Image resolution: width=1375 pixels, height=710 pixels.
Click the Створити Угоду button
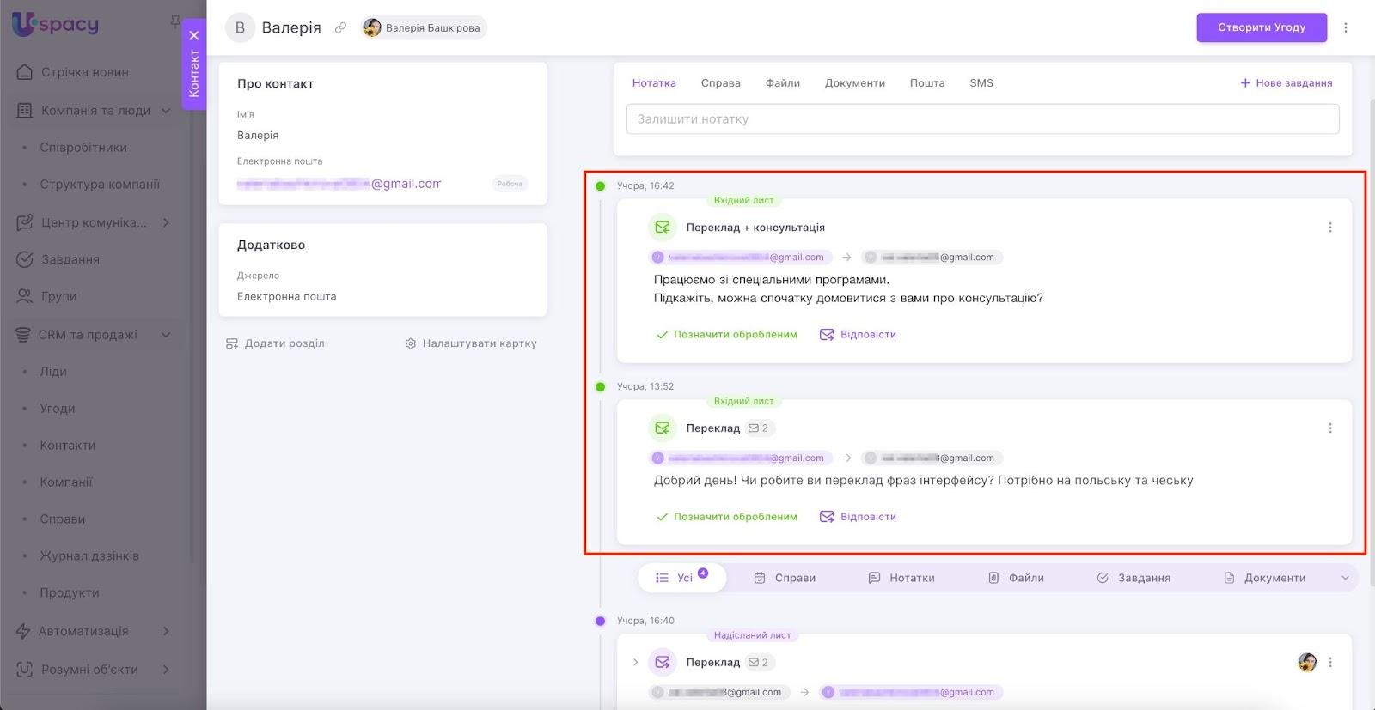click(1261, 27)
